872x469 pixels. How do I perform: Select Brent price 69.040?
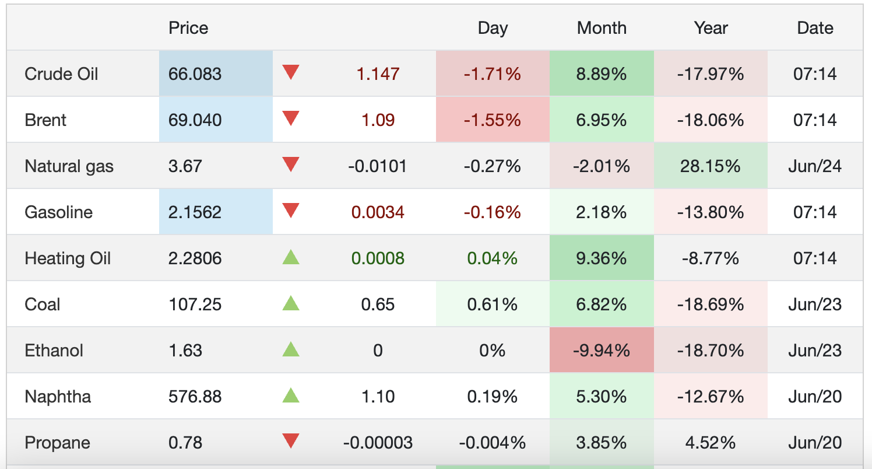click(x=195, y=120)
